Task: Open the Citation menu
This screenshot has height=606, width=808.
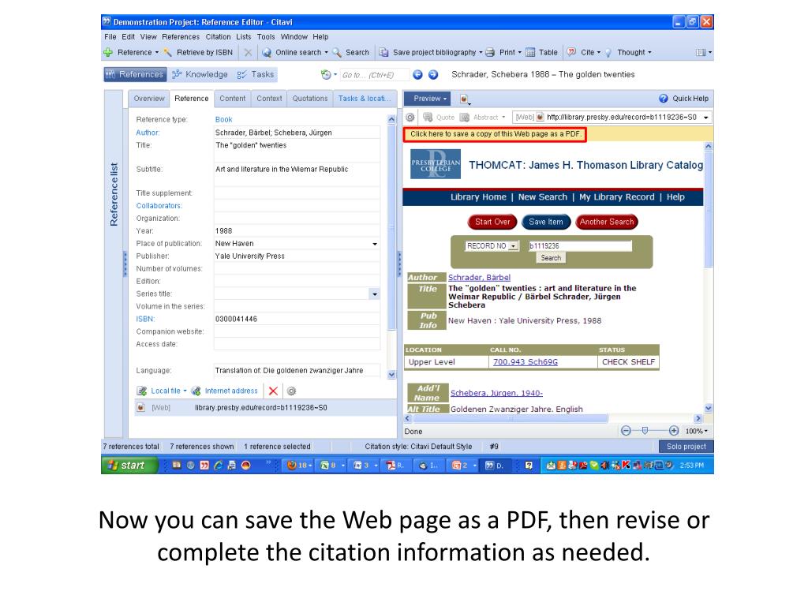Action: click(218, 36)
